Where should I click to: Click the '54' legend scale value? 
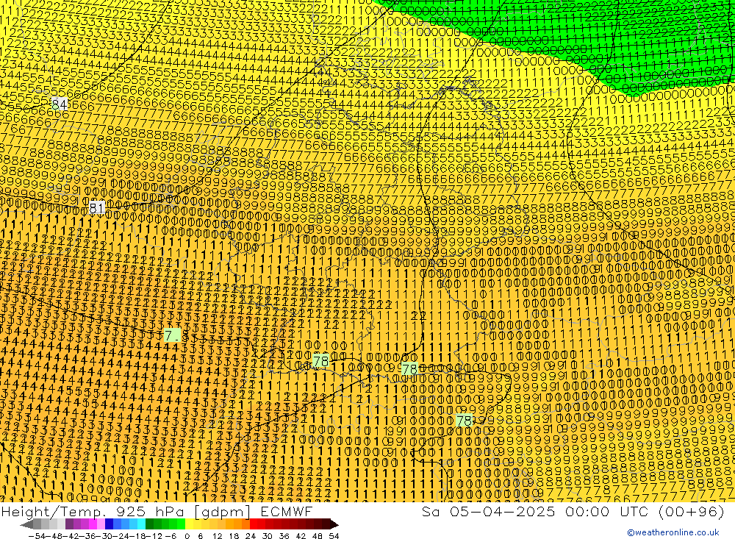click(334, 536)
